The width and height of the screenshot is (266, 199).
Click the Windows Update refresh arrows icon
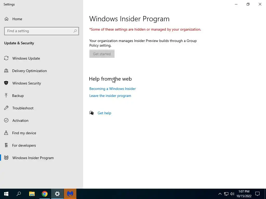point(6,58)
